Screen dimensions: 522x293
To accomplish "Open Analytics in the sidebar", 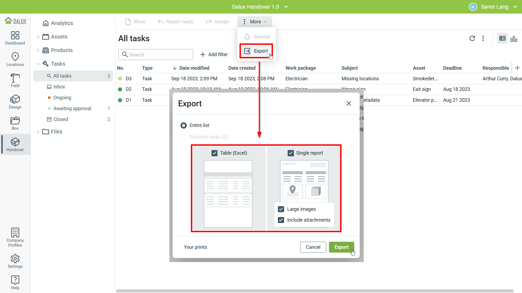I will [x=58, y=23].
